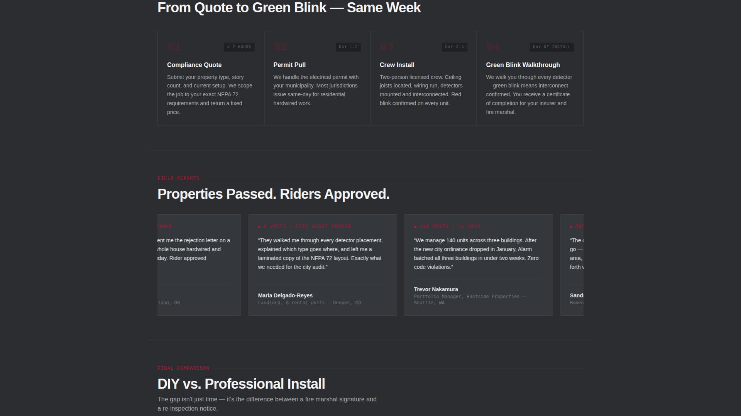Click the 'FINAL COMPARISON' section label
The height and width of the screenshot is (416, 741).
click(183, 368)
